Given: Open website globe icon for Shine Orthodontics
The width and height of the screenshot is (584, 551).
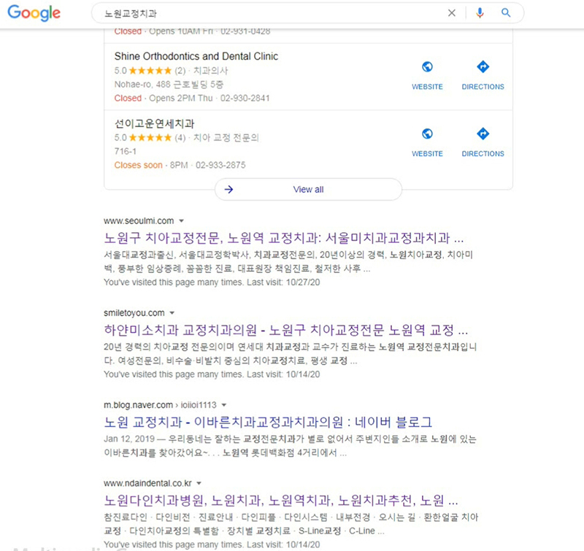Looking at the screenshot, I should tap(427, 67).
